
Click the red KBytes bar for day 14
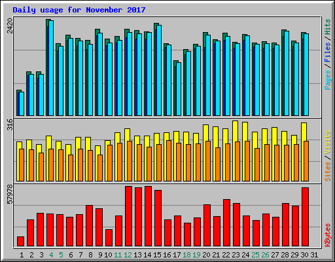click(149, 216)
